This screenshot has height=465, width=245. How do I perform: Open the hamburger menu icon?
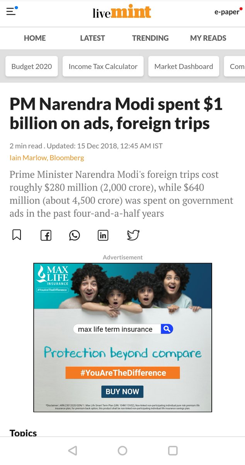coord(11,11)
